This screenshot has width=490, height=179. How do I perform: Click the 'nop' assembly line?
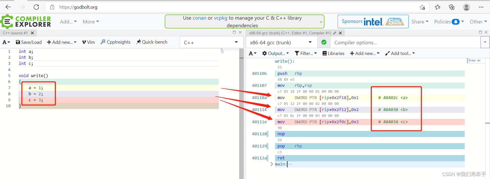[x=370, y=134]
